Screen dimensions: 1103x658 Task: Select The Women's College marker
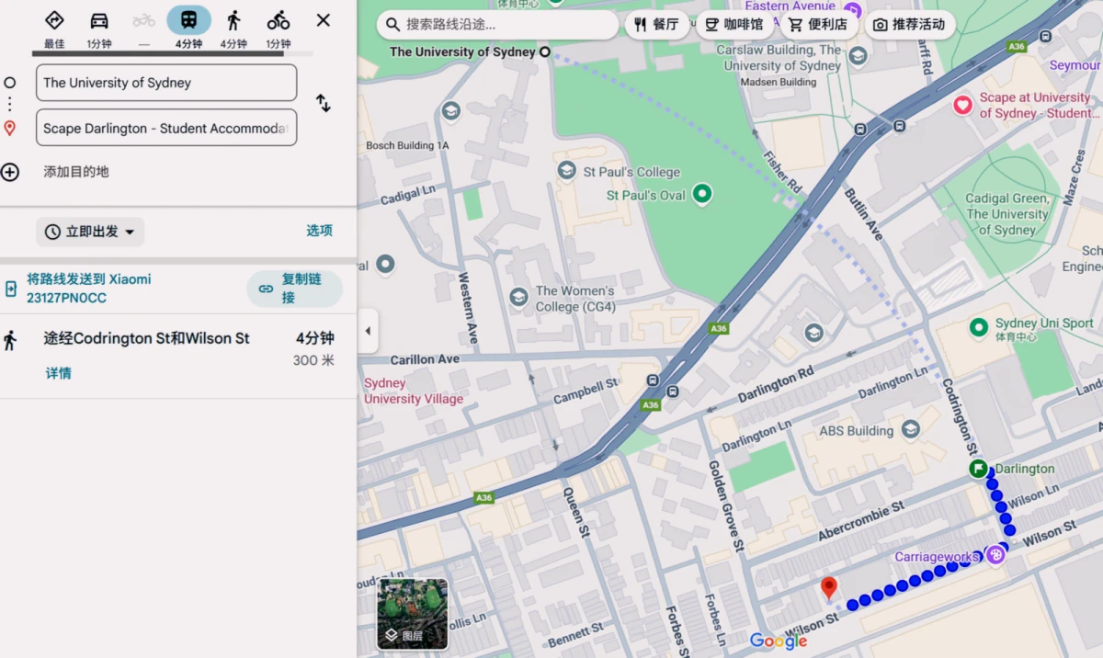518,297
